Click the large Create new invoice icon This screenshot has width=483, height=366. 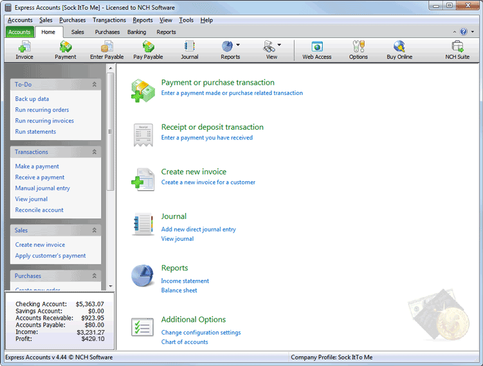point(143,179)
